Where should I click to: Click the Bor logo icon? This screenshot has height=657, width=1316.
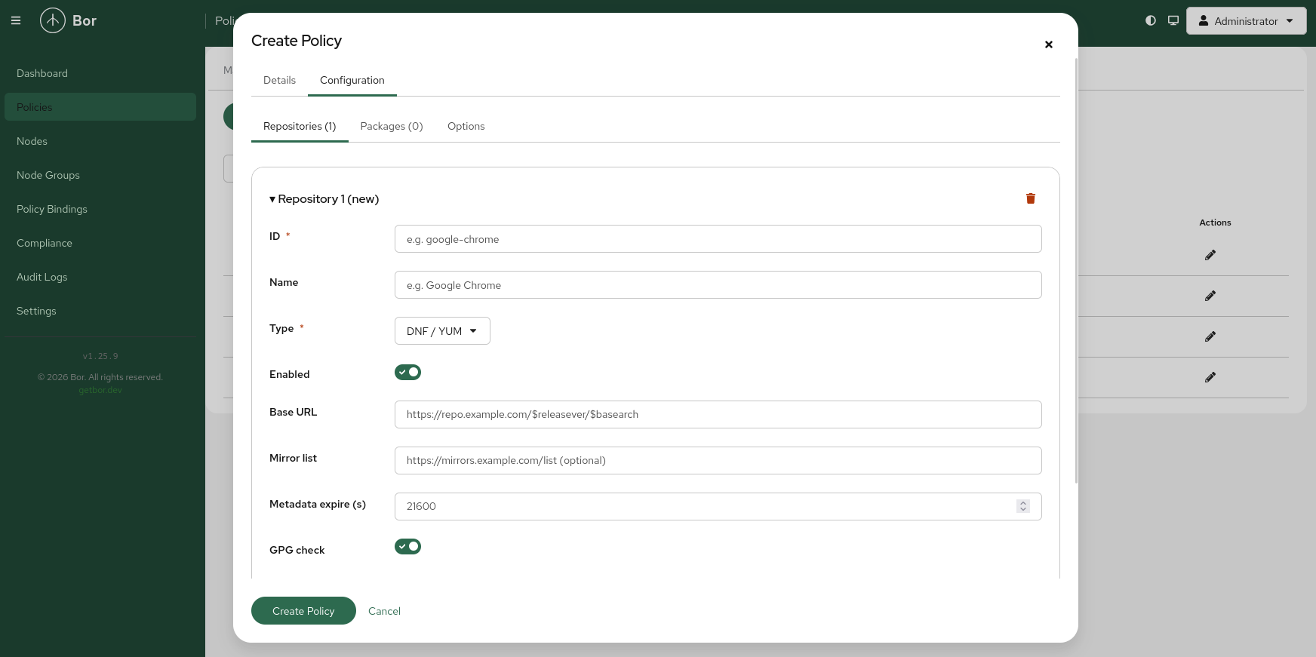pos(53,20)
